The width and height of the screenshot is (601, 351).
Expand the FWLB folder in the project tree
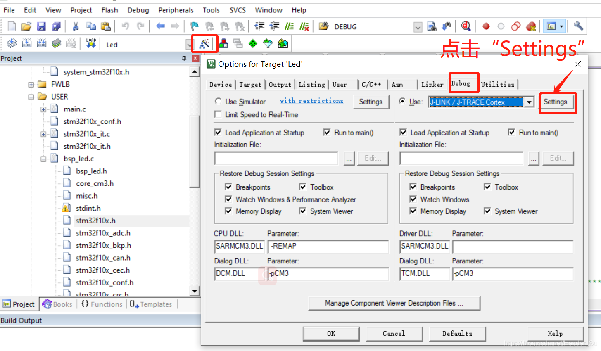coord(31,85)
